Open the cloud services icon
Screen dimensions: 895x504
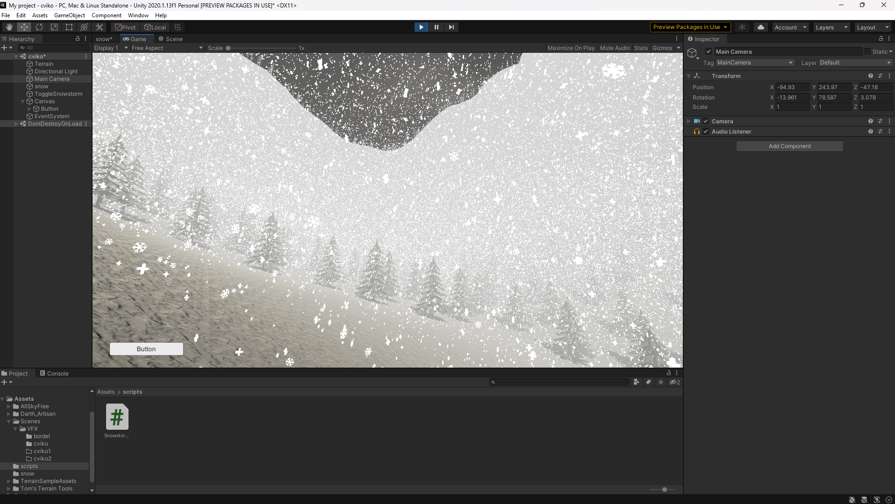pyautogui.click(x=761, y=27)
